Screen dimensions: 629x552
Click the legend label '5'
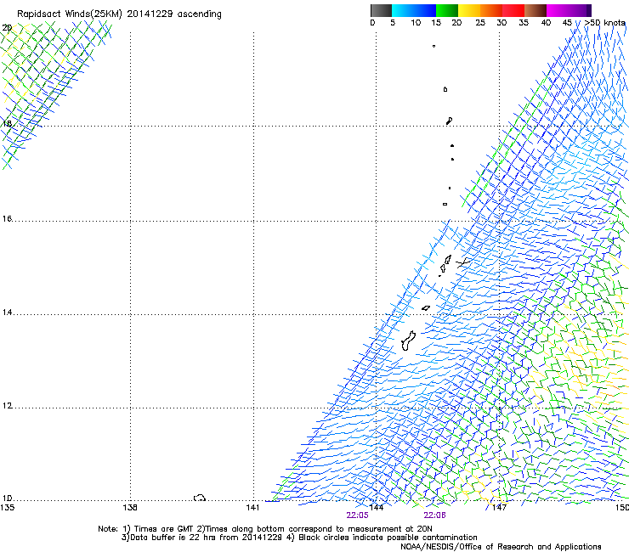[393, 23]
